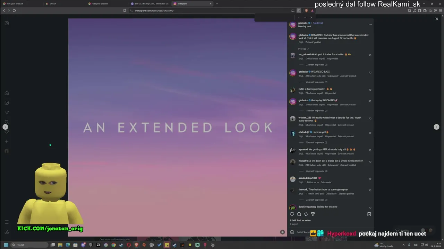Show 4 replies under miataffe's comment
Viewport: 444px width, 249px height.
316,171
